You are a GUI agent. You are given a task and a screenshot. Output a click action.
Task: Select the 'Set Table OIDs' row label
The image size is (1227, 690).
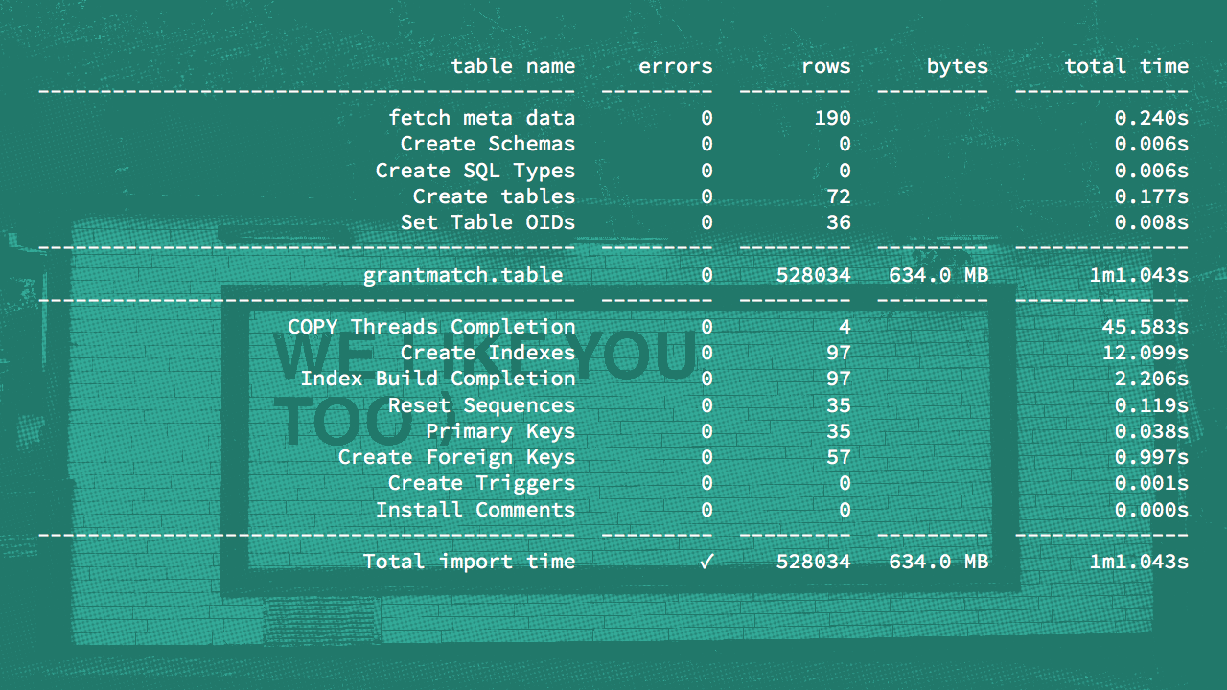point(487,222)
